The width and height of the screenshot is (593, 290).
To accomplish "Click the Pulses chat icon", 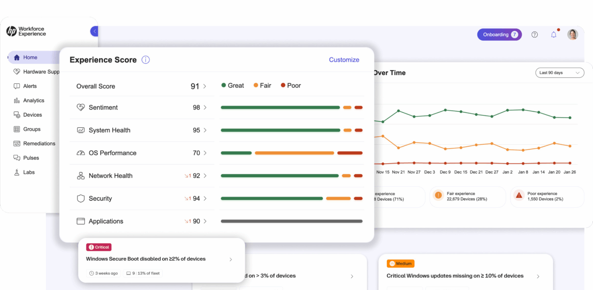I will point(17,158).
